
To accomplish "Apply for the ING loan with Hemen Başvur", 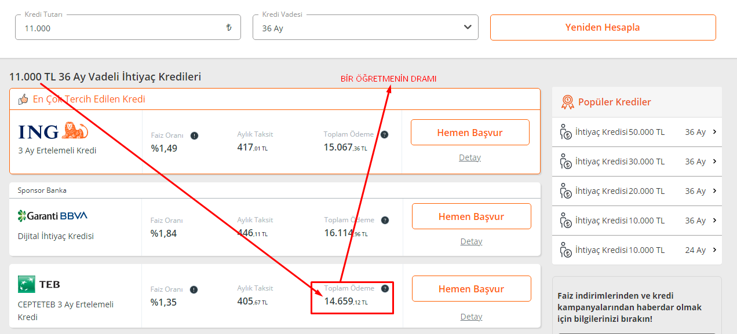I will (x=470, y=133).
